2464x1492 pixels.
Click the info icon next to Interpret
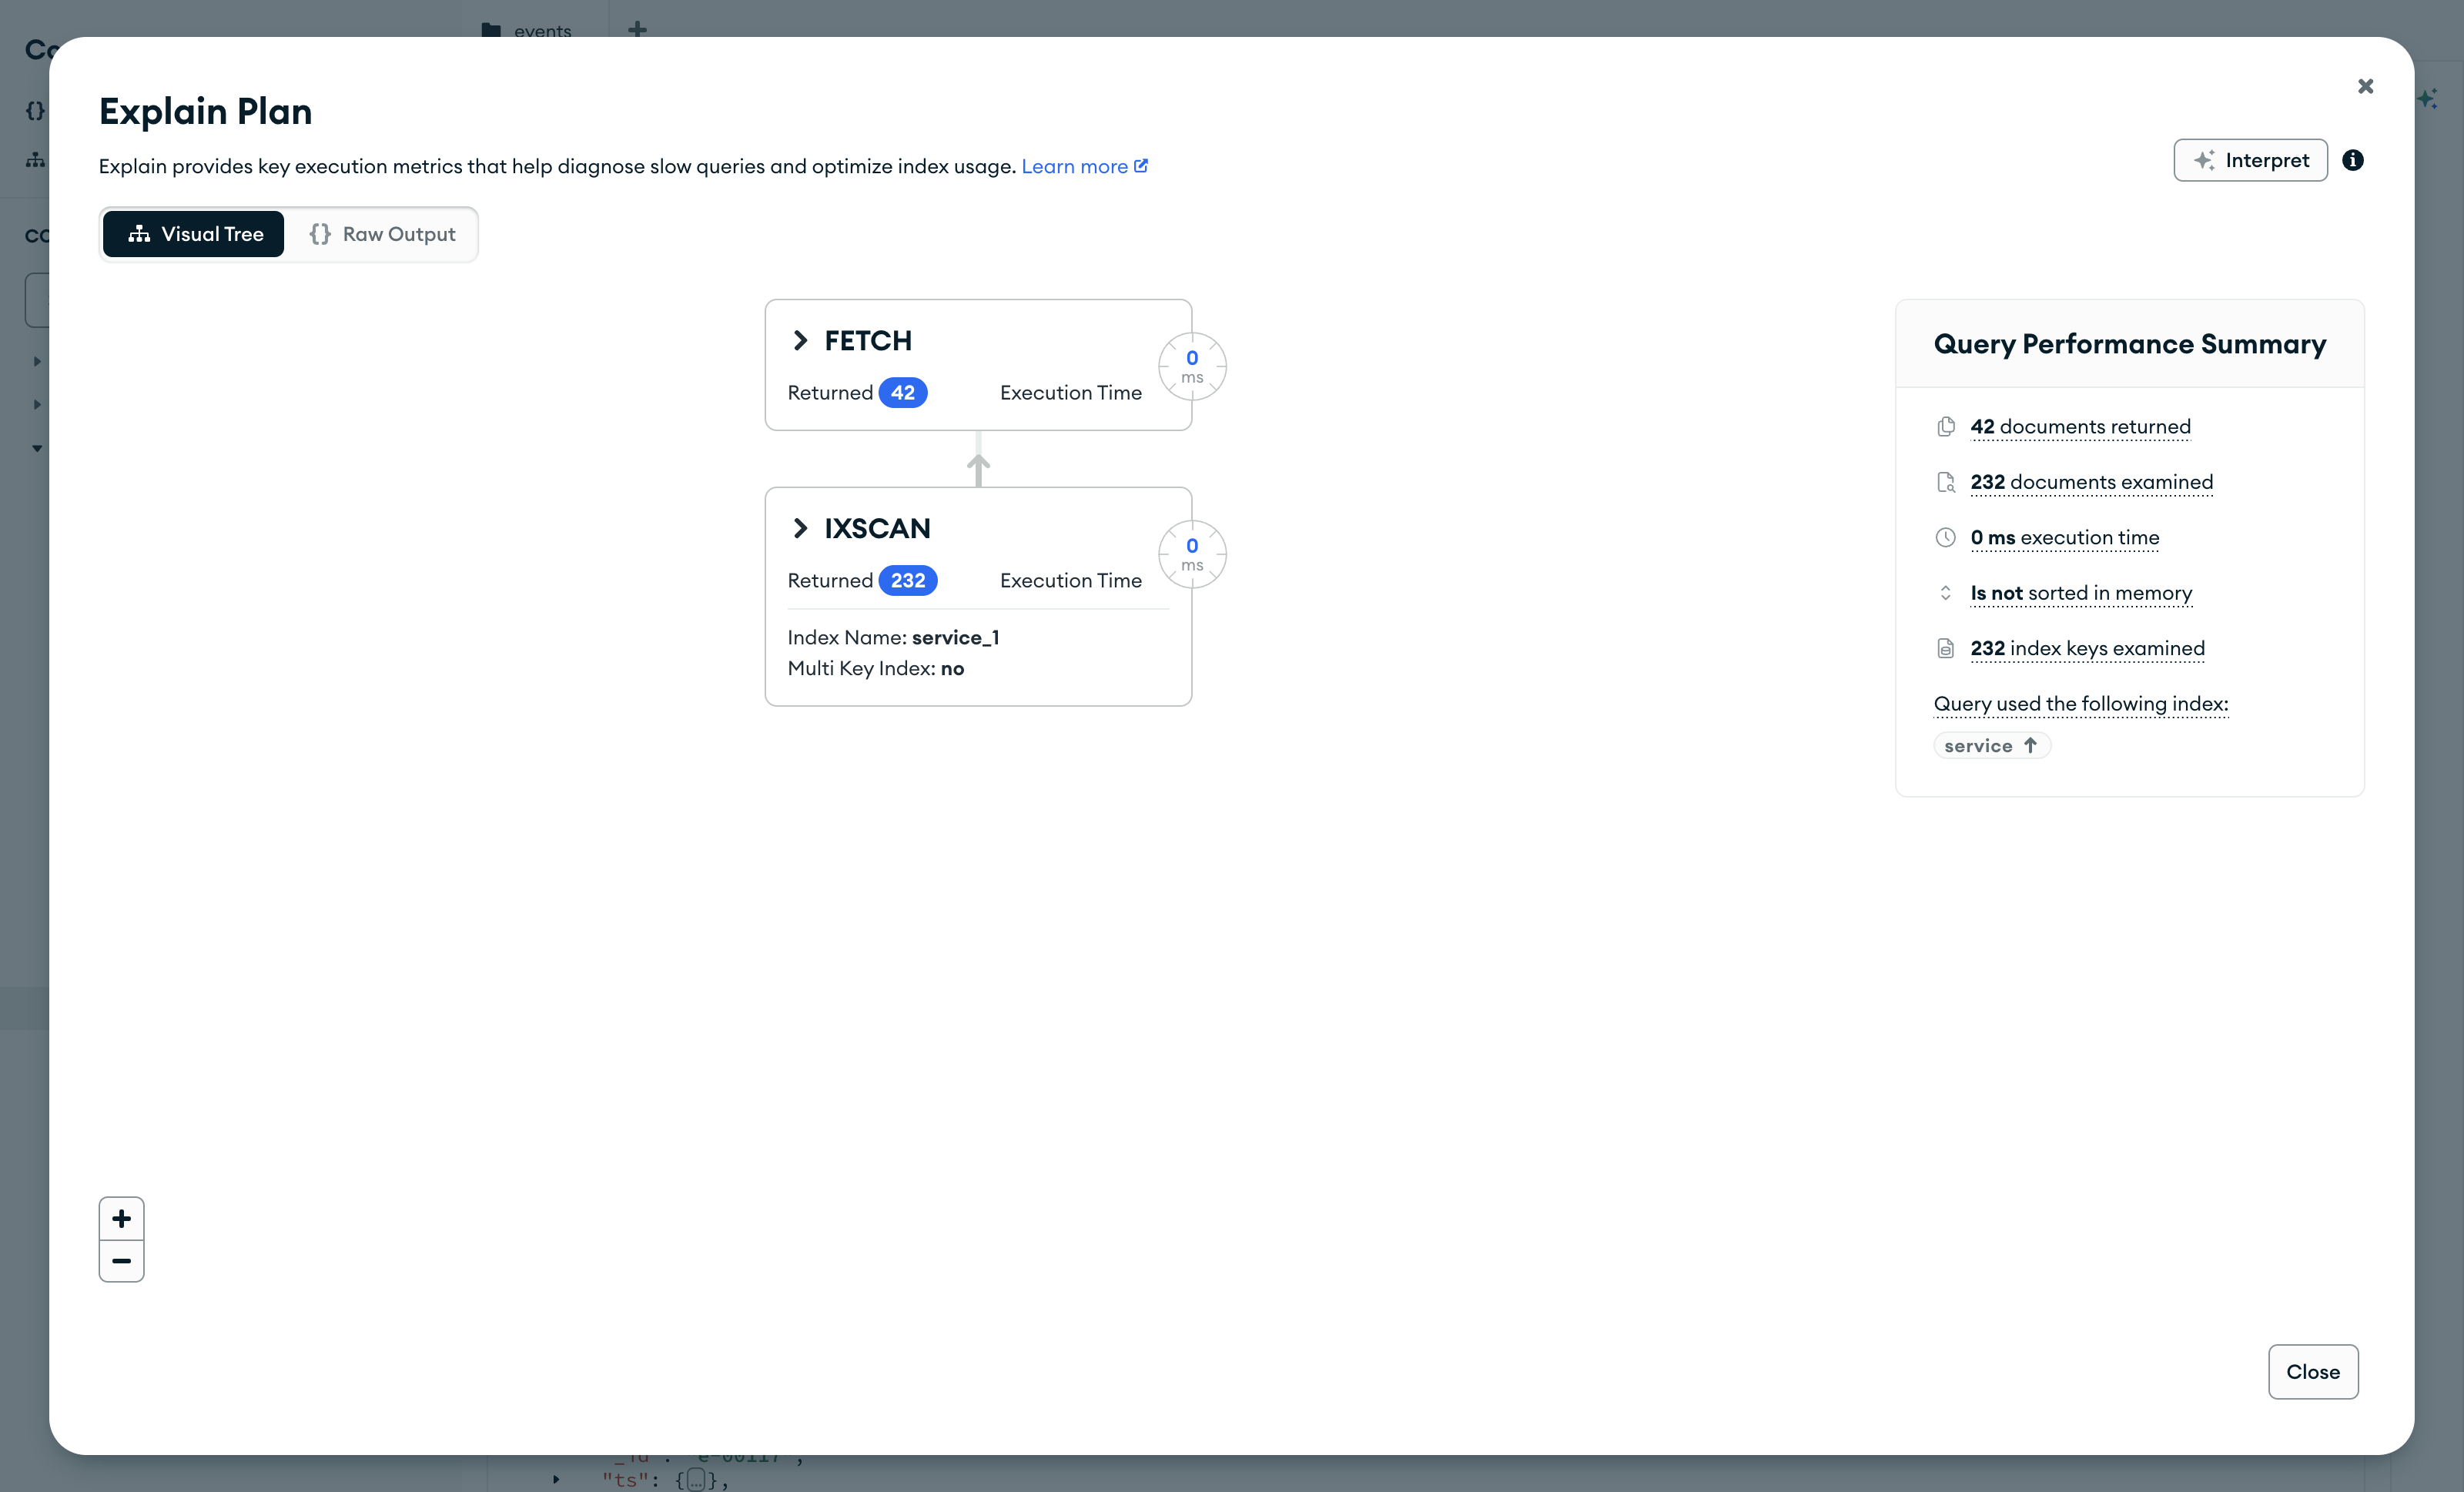tap(2353, 160)
